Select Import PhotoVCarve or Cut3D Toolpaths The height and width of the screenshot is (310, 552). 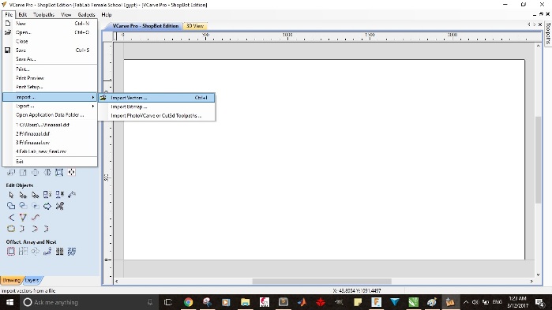[x=156, y=115]
